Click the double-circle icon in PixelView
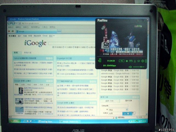Image resolution: width=176 pixels, height=132 pixels. tap(139, 61)
